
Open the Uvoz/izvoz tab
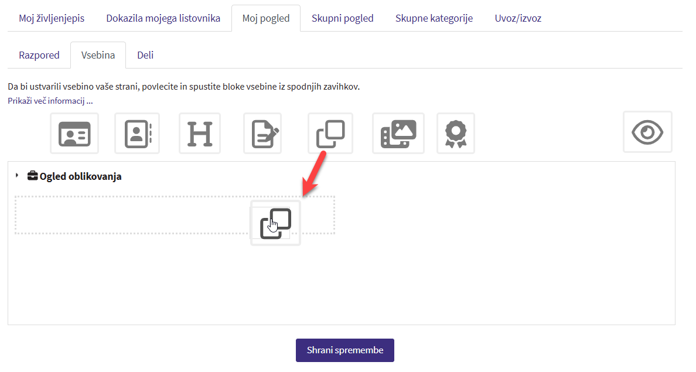click(x=518, y=18)
